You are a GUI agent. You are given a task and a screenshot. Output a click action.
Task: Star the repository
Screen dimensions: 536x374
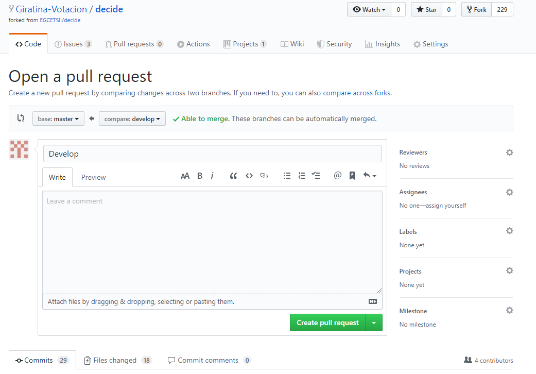coord(427,10)
